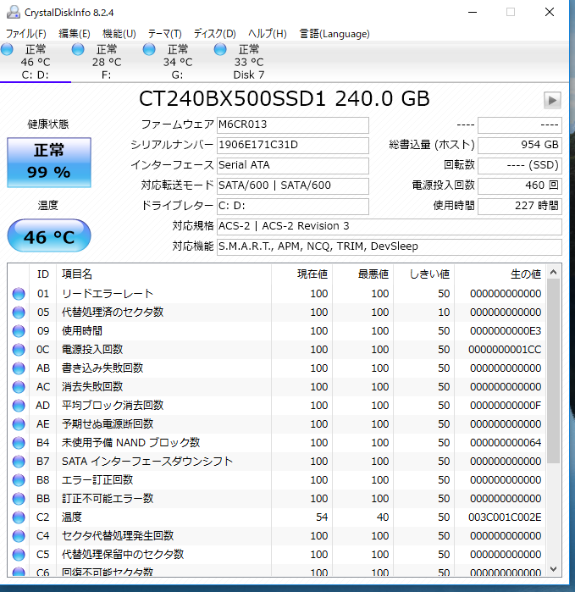This screenshot has width=575, height=592.
Task: Click raw value 0000000000E3 of 使用時間
Action: pos(506,331)
